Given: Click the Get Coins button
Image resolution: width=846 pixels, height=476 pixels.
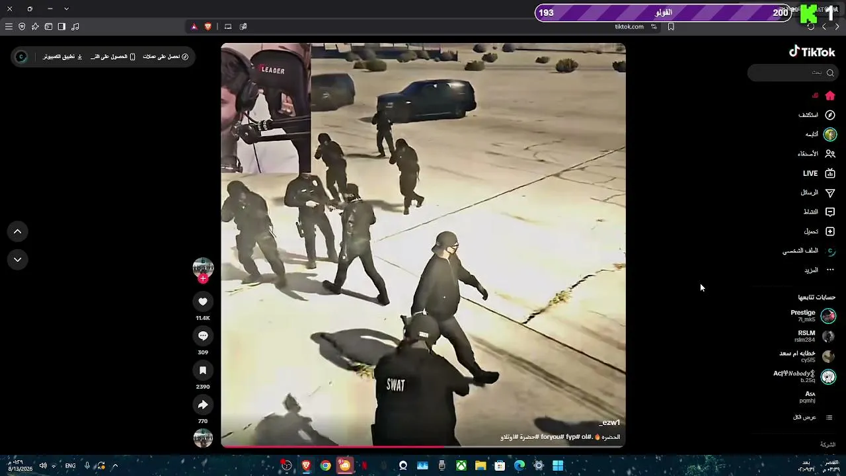Looking at the screenshot, I should coord(166,57).
